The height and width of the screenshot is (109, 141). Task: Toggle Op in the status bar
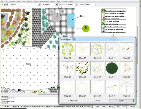[x=92, y=107]
